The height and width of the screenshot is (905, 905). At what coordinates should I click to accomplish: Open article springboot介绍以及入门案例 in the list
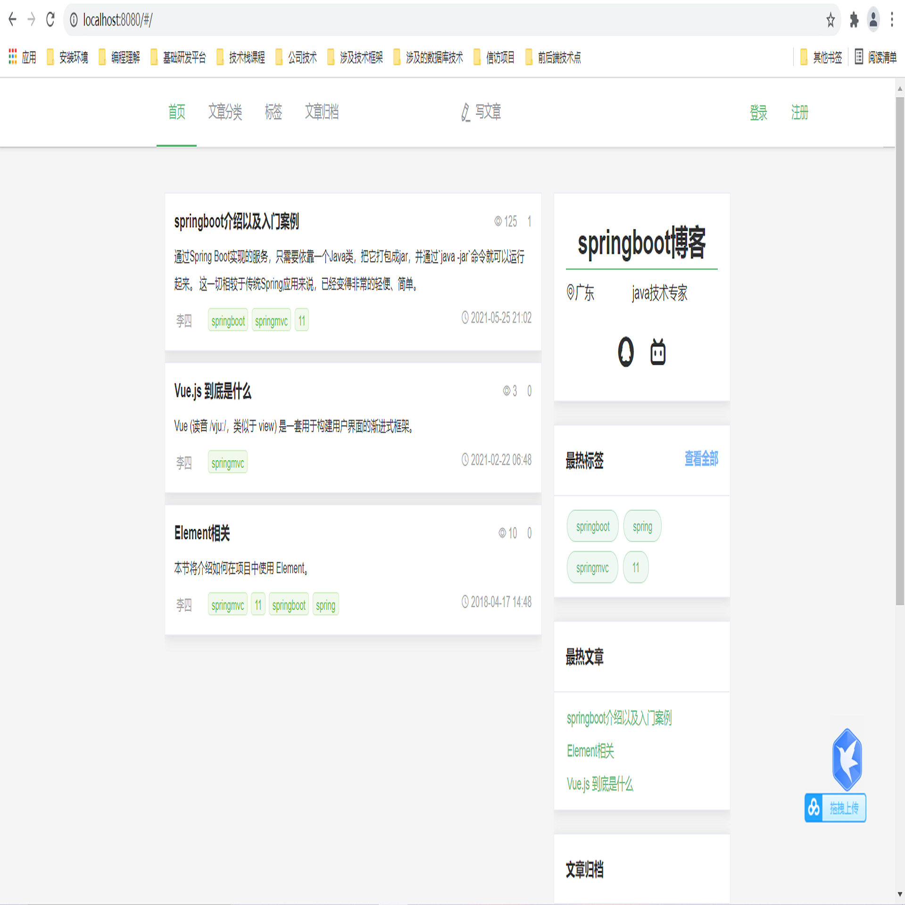(237, 221)
